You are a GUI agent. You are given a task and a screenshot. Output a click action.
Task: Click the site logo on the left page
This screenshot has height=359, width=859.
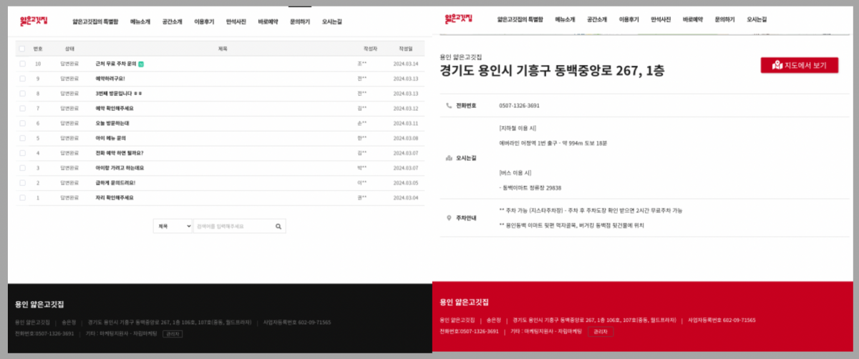(34, 21)
